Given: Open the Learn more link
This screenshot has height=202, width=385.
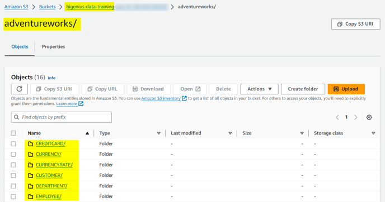Looking at the screenshot, I should tap(67, 104).
